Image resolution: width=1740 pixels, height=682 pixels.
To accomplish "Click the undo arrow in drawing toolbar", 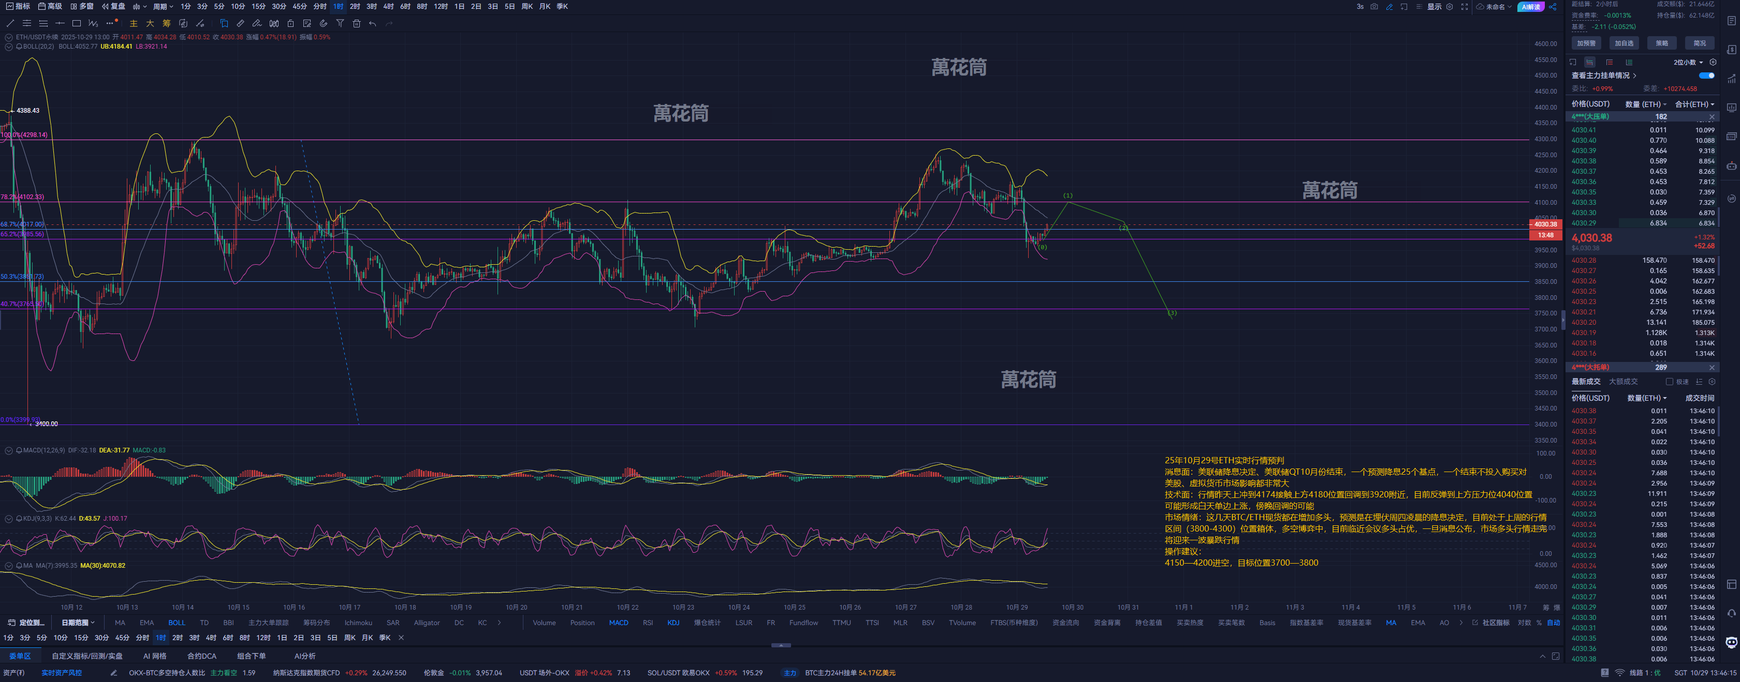I will (x=373, y=24).
